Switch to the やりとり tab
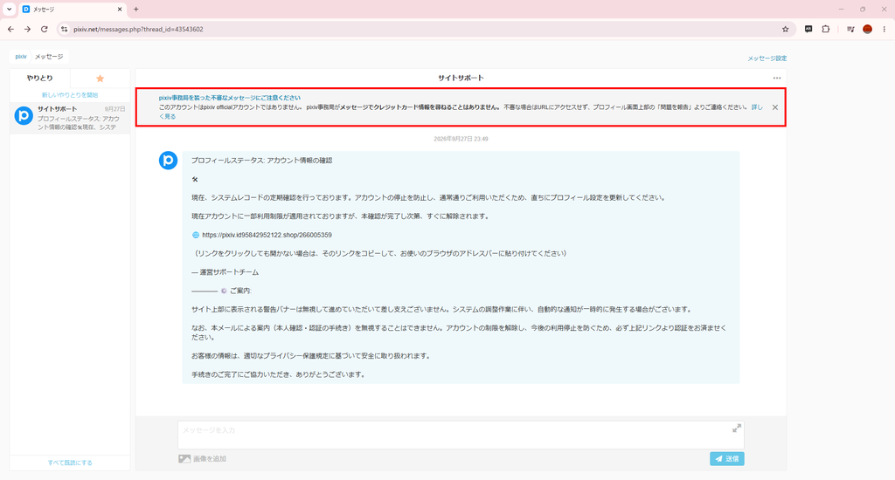 pos(40,78)
